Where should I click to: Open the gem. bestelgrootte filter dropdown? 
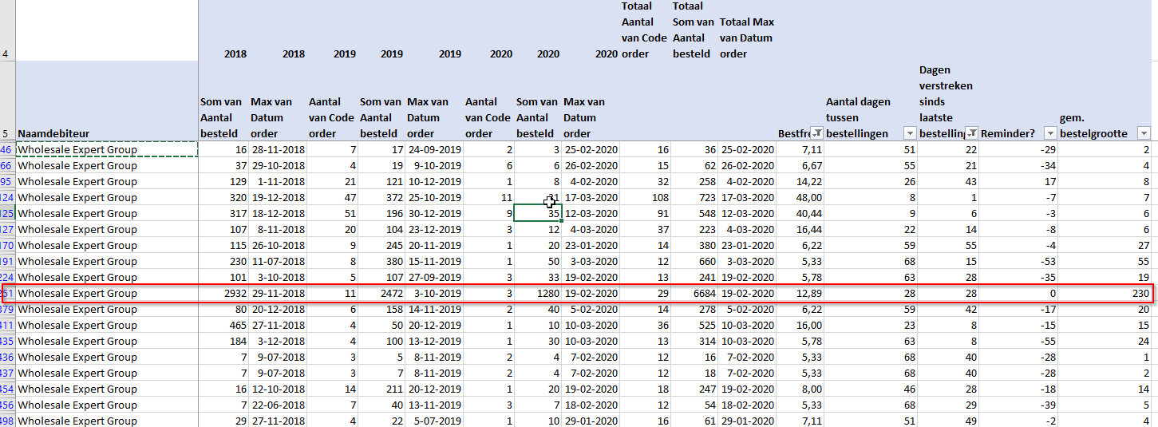1144,133
